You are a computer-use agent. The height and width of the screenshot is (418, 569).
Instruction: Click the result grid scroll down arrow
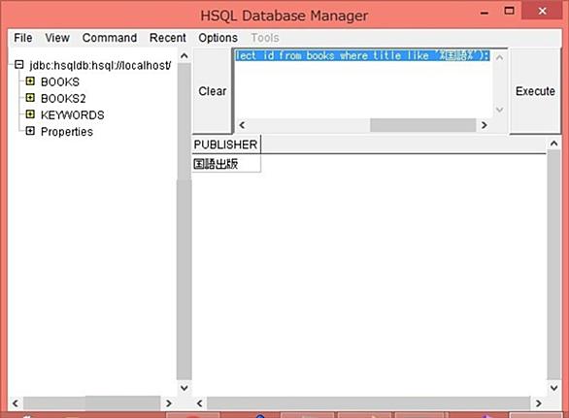[553, 388]
